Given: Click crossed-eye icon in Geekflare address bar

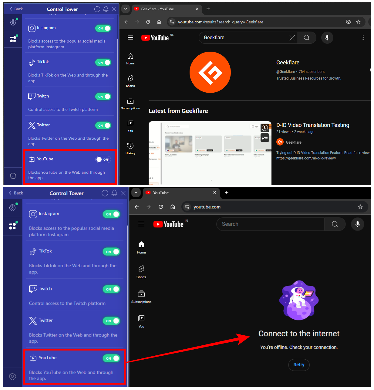Looking at the screenshot, I should point(349,22).
